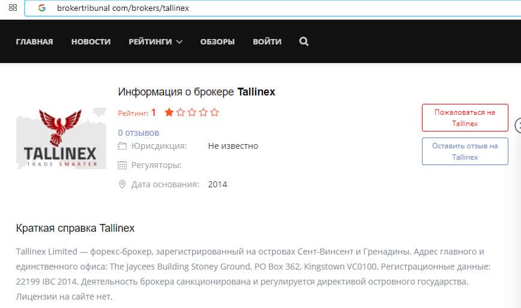Click the 'Краткая справка Tallinex' heading
The width and height of the screenshot is (521, 308).
75,228
